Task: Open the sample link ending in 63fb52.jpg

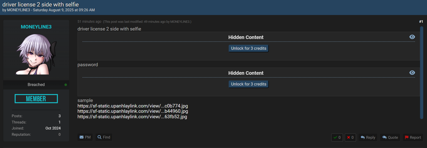Action: pos(132,117)
